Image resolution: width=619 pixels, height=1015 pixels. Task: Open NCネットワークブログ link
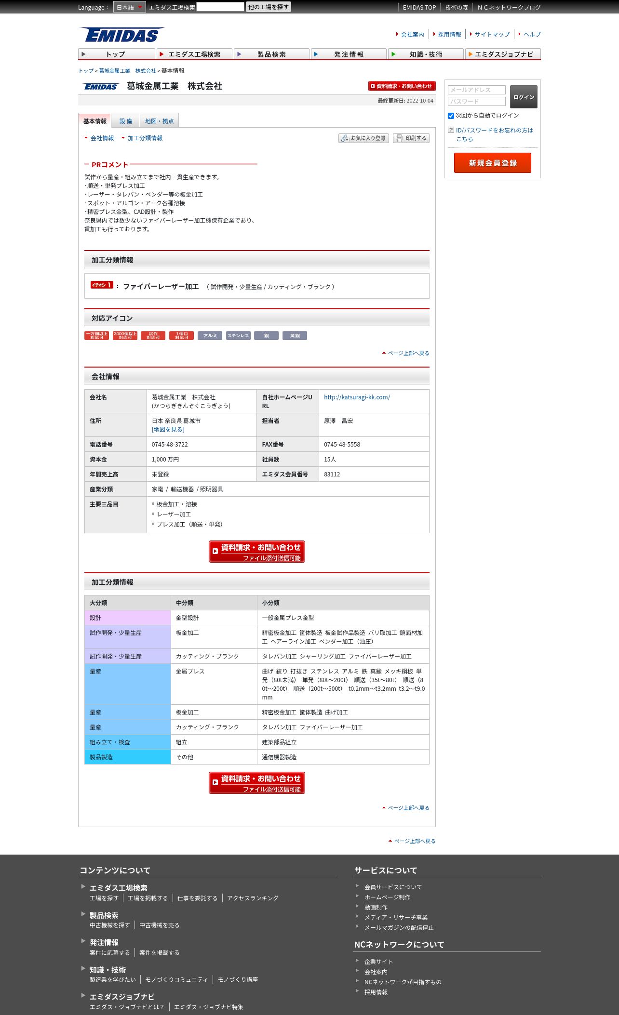pyautogui.click(x=509, y=8)
